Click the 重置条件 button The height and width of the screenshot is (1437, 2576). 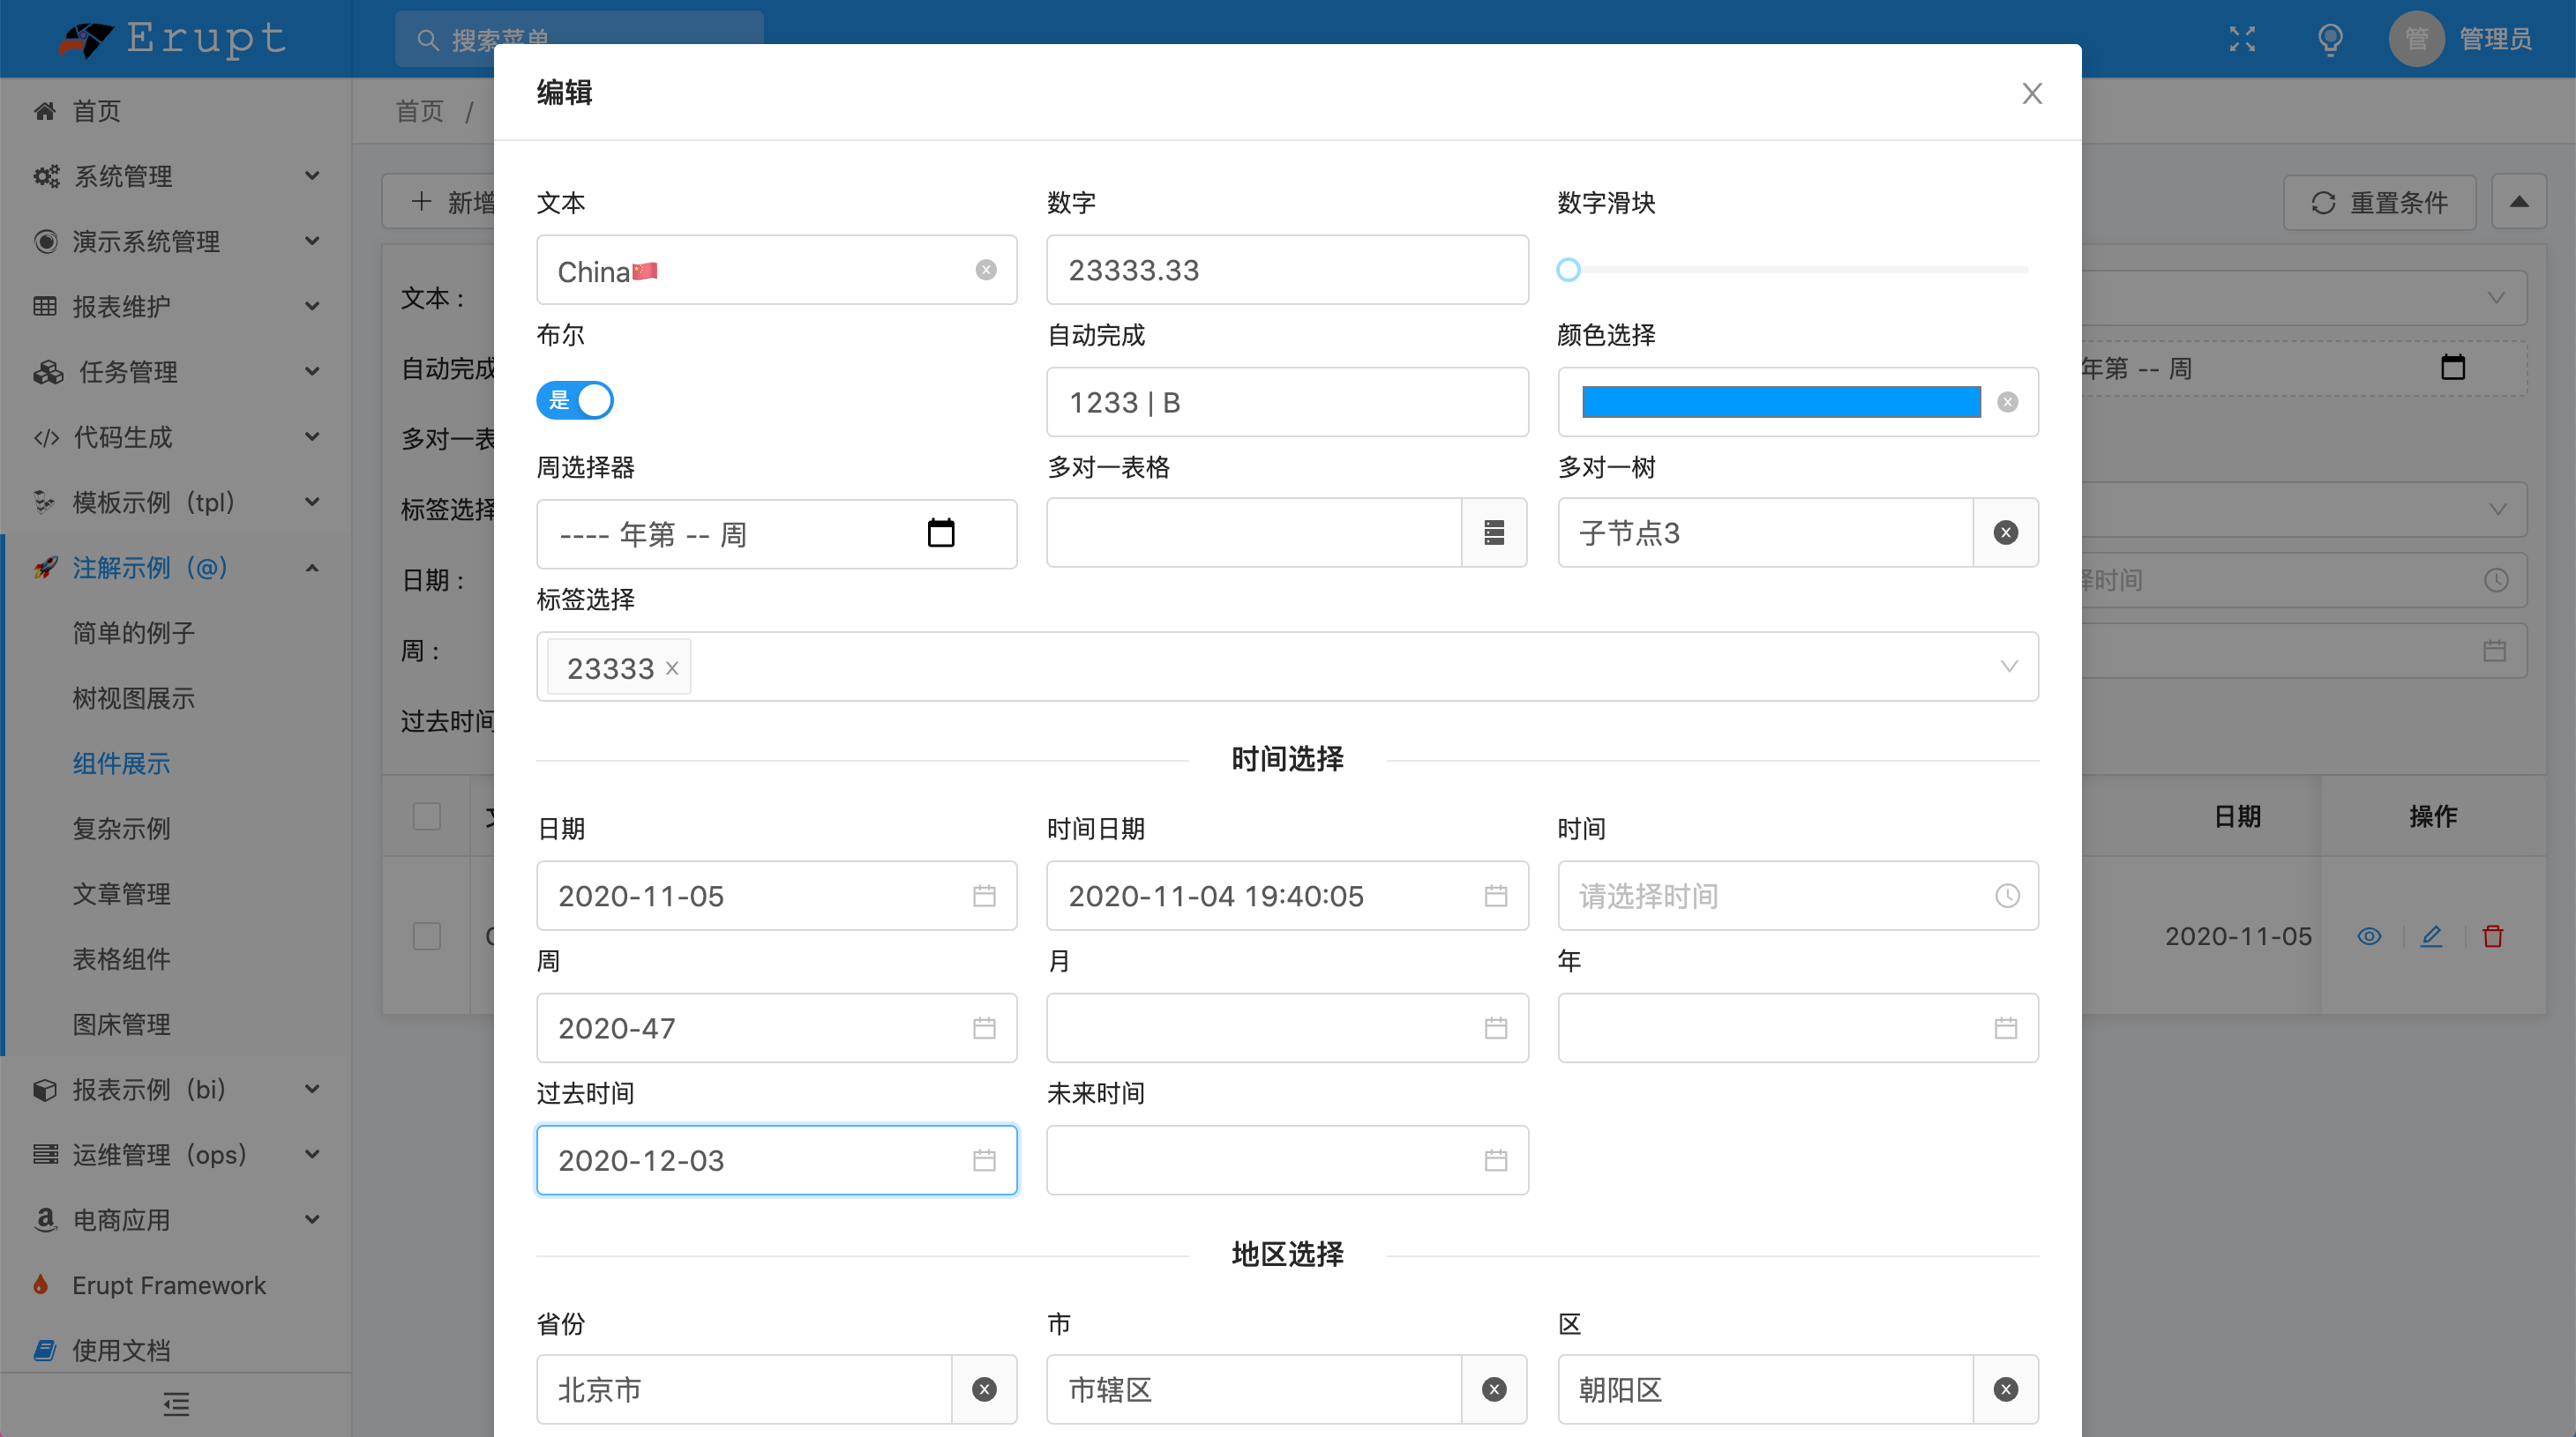click(2379, 202)
